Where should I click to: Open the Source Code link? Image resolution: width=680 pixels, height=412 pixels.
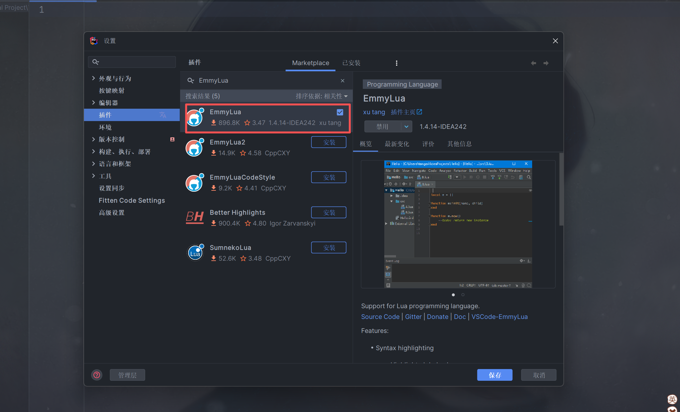[x=380, y=317]
